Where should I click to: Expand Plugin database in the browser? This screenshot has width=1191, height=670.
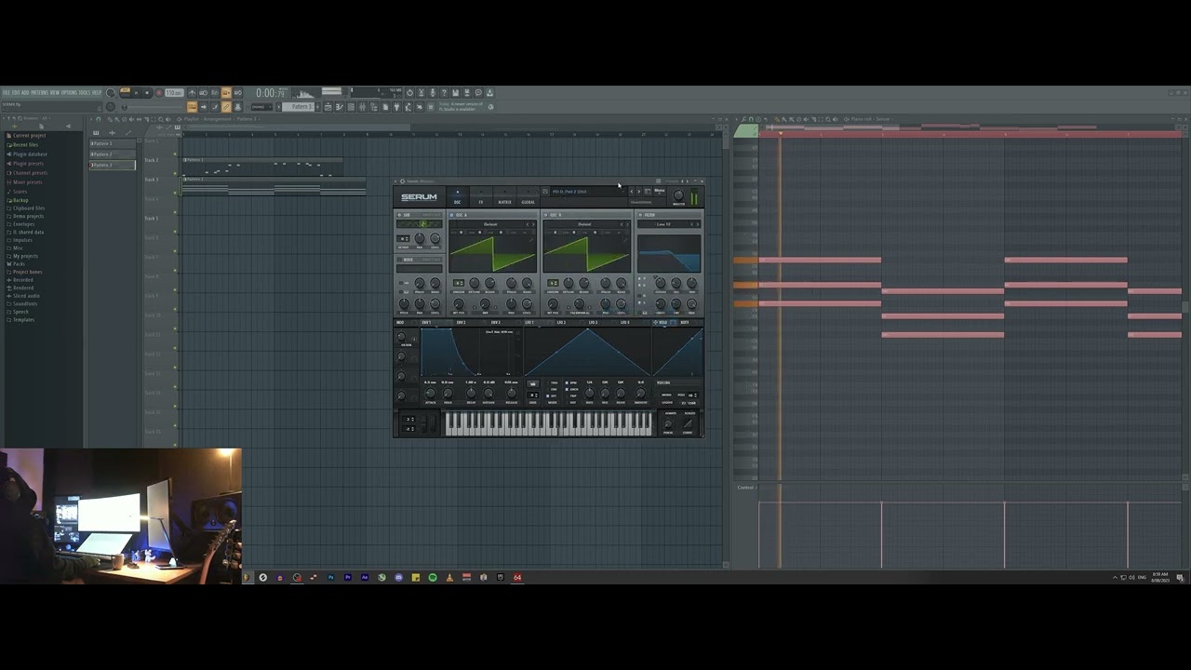[30, 154]
